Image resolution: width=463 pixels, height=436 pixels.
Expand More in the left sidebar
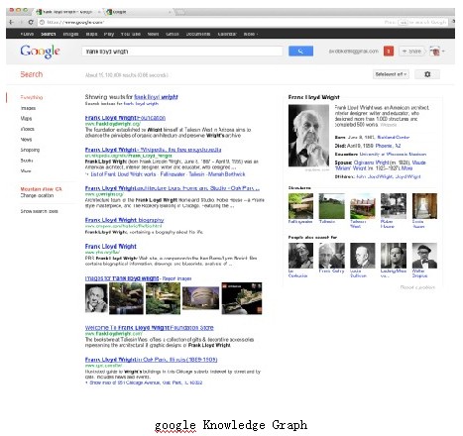[26, 170]
